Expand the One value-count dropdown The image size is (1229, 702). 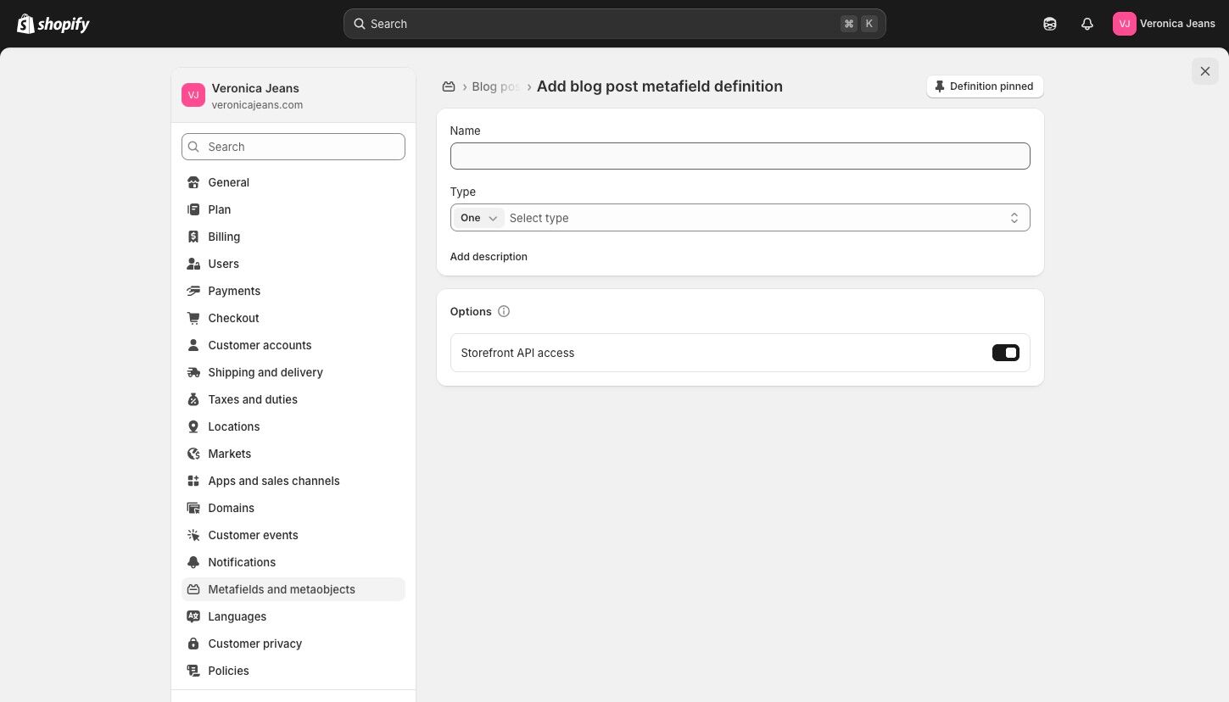(478, 218)
